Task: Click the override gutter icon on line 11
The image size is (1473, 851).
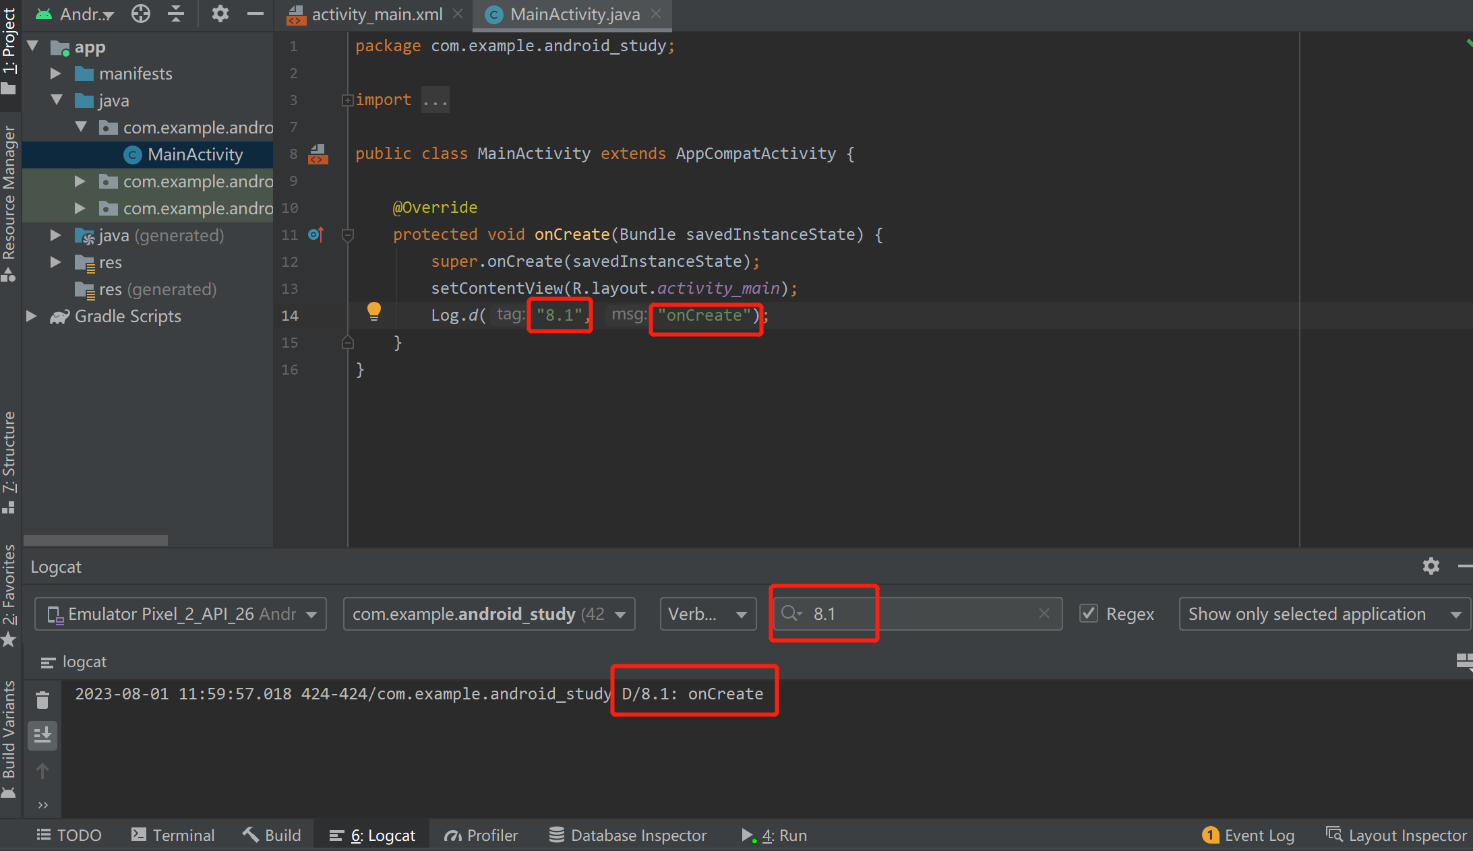Action: point(315,234)
